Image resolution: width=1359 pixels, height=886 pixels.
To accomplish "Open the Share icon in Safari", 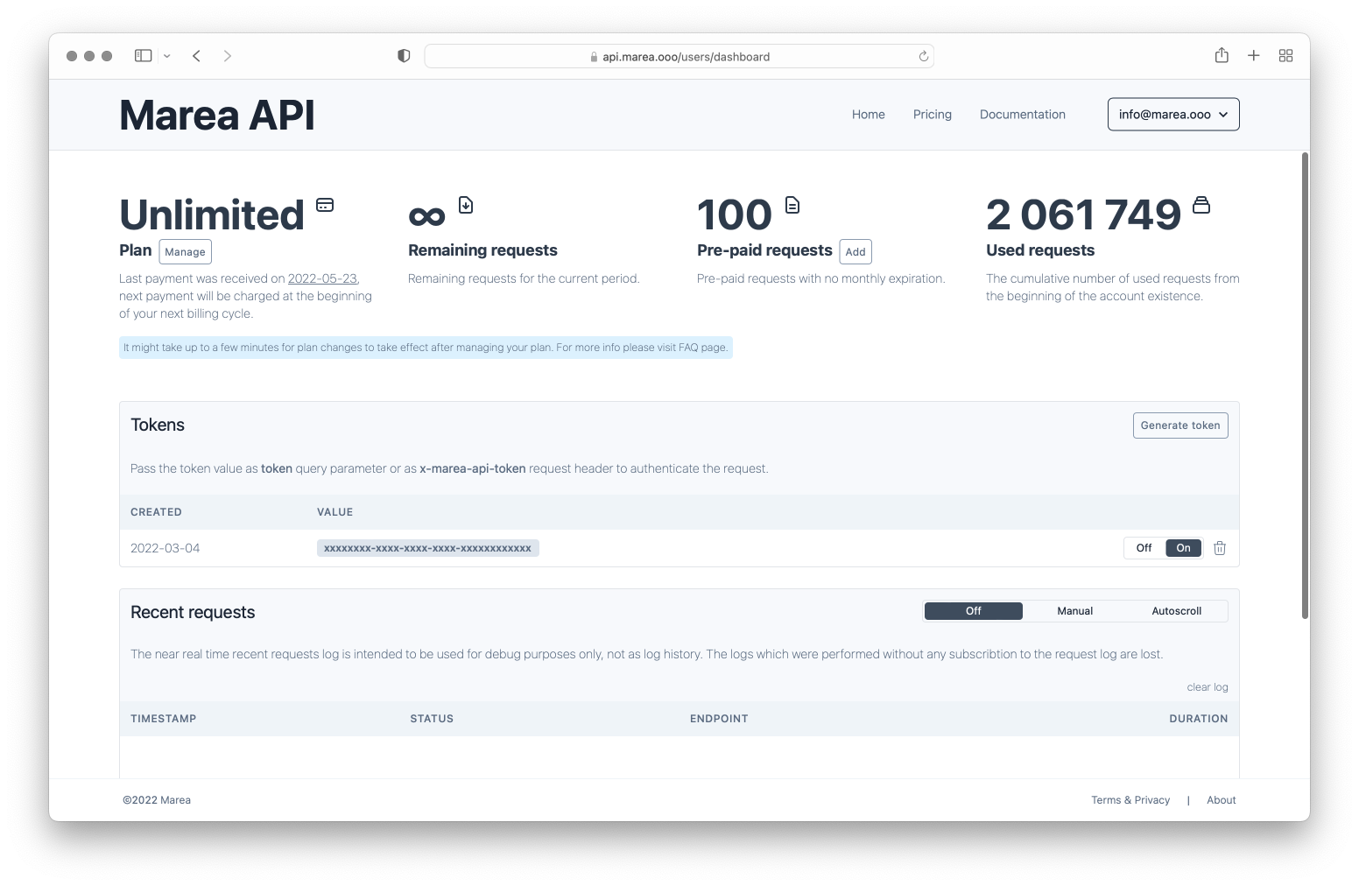I will pos(1222,55).
